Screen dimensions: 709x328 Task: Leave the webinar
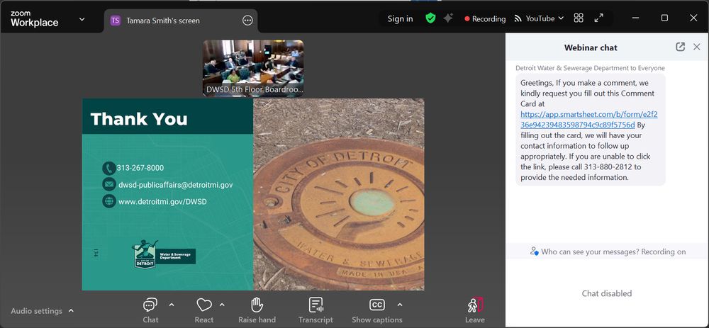click(x=475, y=310)
